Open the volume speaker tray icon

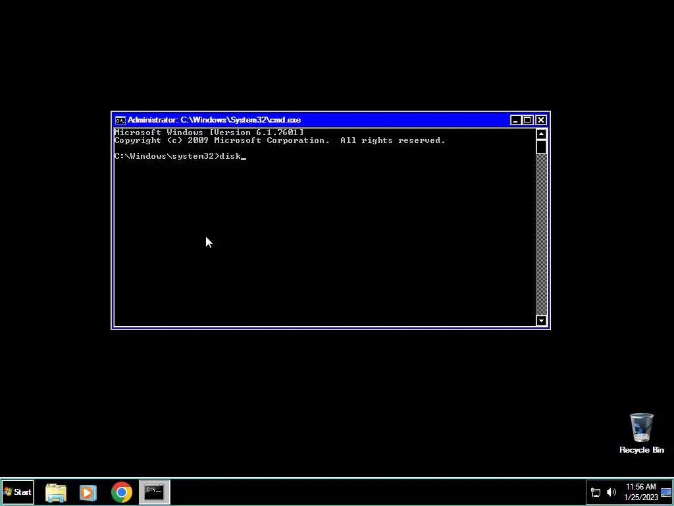(x=611, y=492)
